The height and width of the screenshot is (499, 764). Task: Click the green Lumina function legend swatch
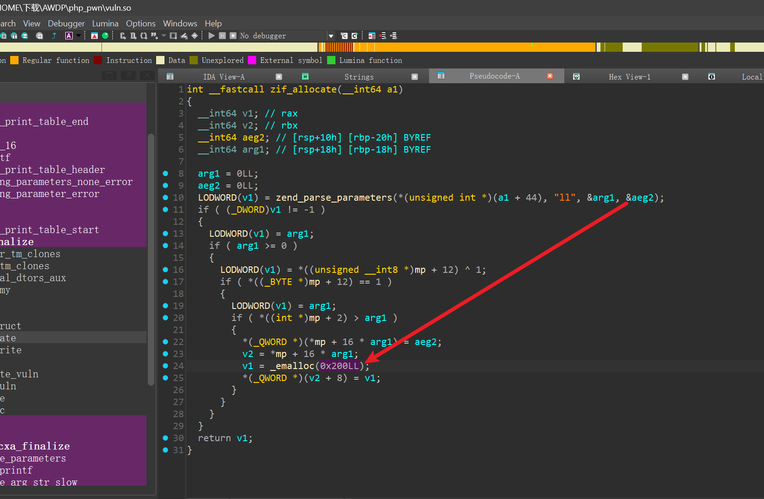pos(331,60)
